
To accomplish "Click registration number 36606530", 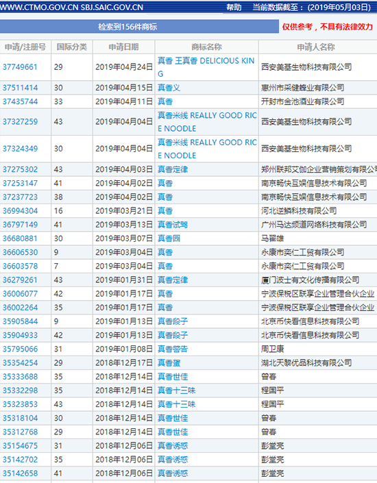I will 20,252.
